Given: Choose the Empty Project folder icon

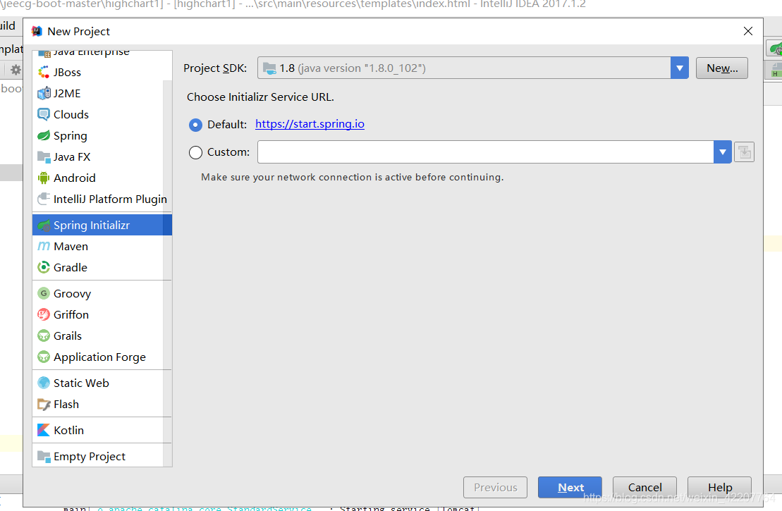Looking at the screenshot, I should 44,456.
